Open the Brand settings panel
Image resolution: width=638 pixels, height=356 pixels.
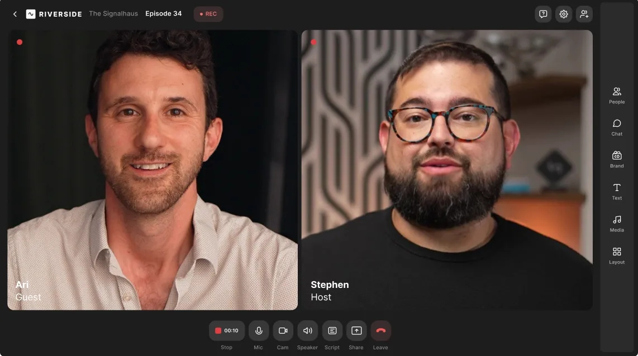tap(616, 160)
